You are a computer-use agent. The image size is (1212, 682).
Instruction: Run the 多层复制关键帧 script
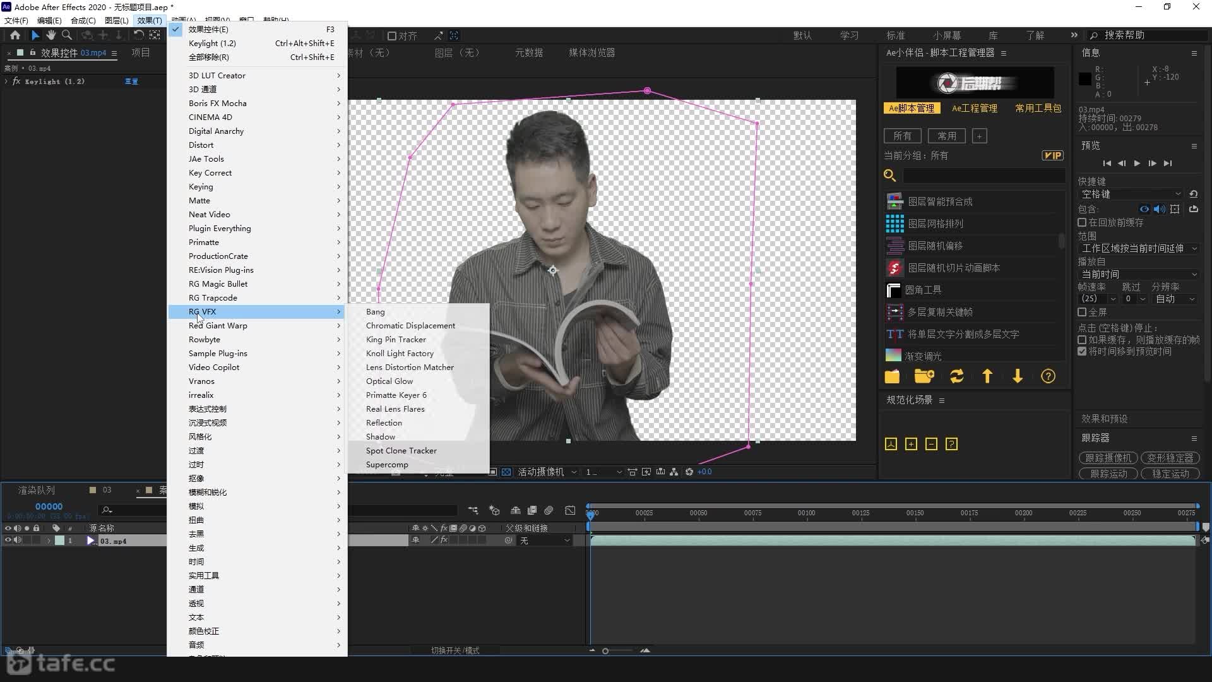[940, 312]
